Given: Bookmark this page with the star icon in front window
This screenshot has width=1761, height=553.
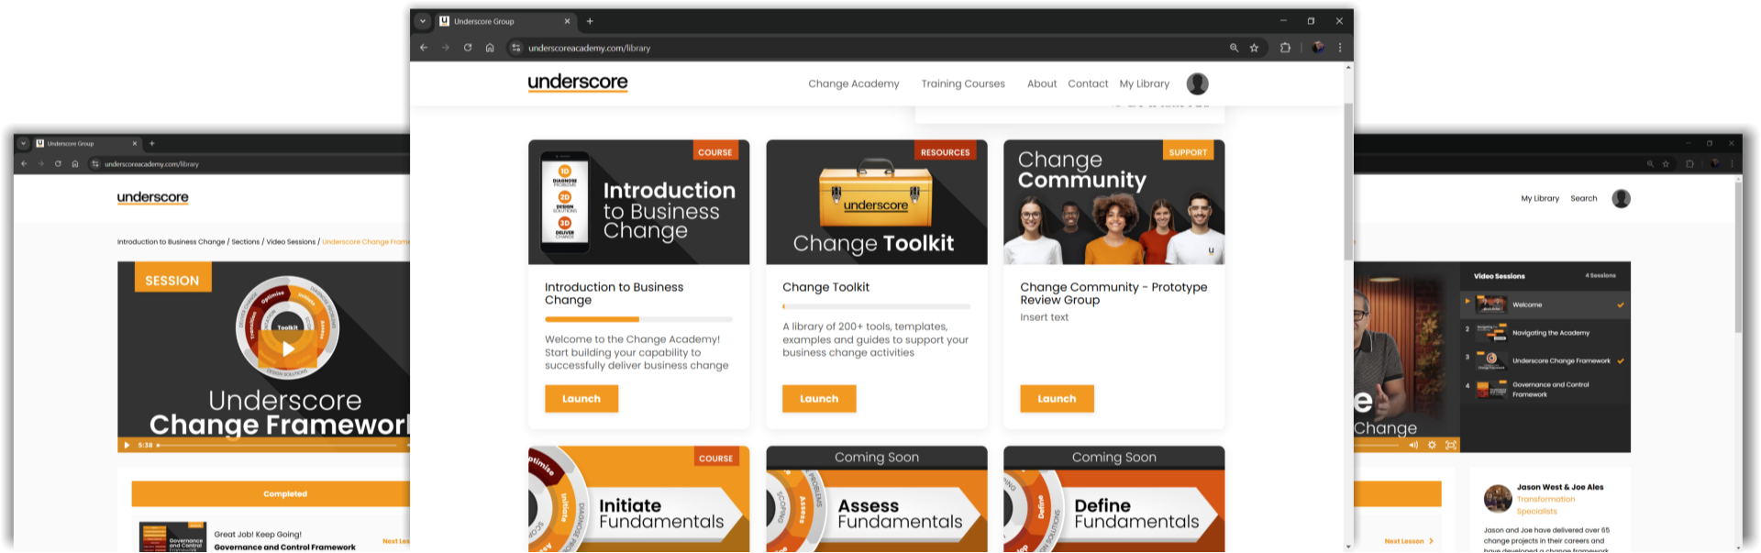Looking at the screenshot, I should click(x=1254, y=48).
